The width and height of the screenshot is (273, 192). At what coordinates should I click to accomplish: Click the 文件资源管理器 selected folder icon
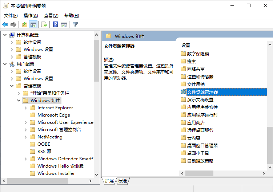[183, 92]
